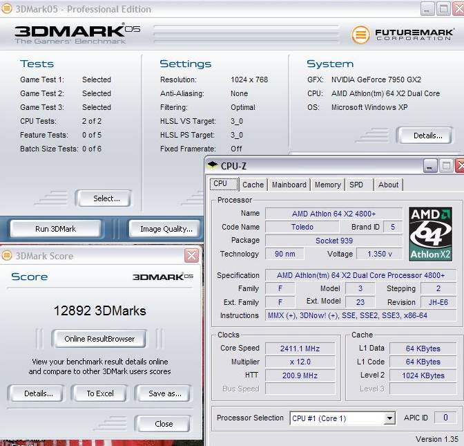Click the Version 1.35 text in CPU-Z
The image size is (464, 446).
pos(437,439)
